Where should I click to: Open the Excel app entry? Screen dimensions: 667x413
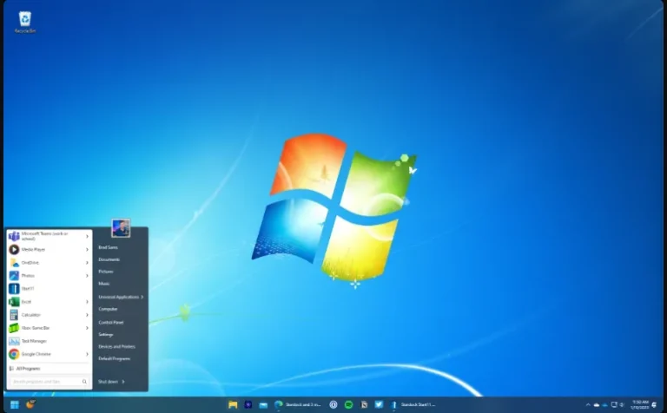(49, 302)
